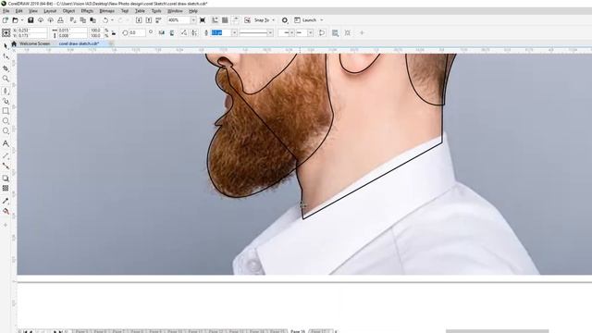Select the Pick tool in the toolbox
Screen dimensions: 592x333
[6, 46]
